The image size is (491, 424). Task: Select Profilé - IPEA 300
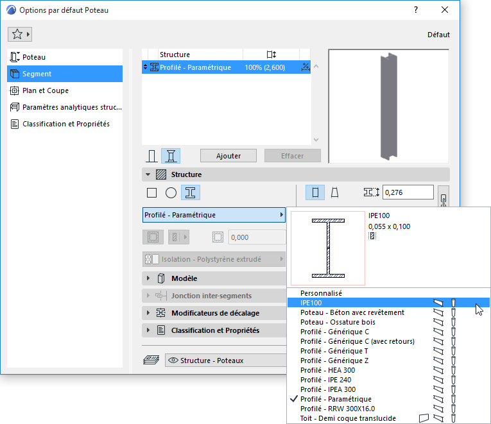[x=388, y=389]
